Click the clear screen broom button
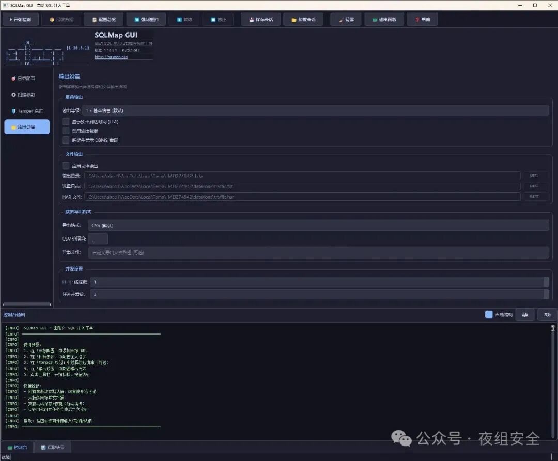The image size is (558, 461). pyautogui.click(x=346, y=19)
